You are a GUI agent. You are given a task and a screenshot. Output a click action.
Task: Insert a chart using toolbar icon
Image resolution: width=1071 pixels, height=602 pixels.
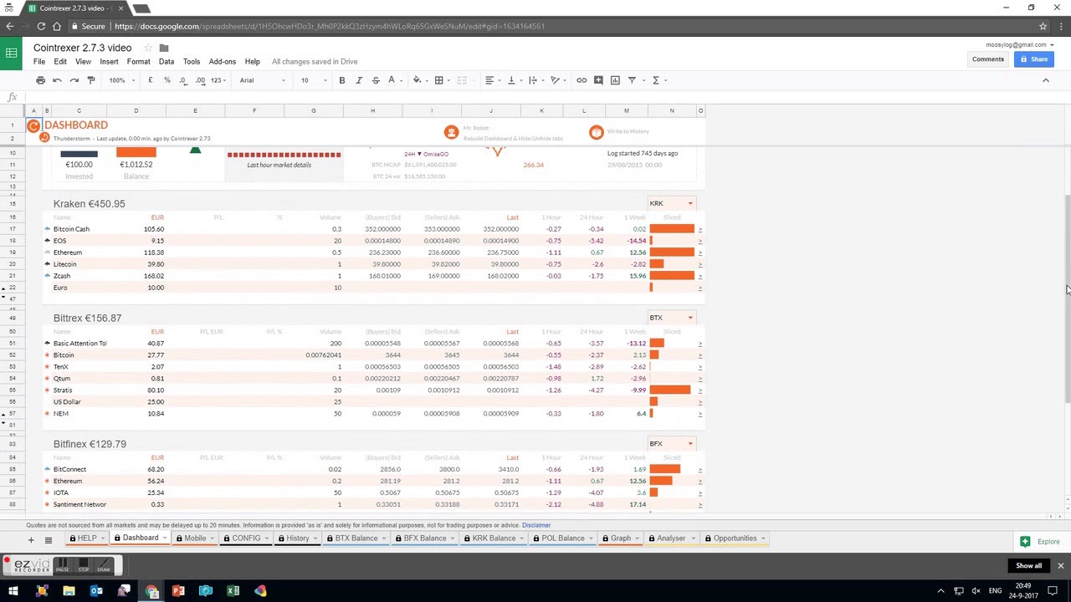615,80
